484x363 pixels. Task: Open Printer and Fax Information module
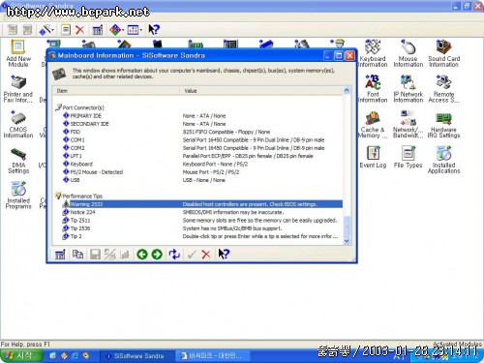coord(18,89)
